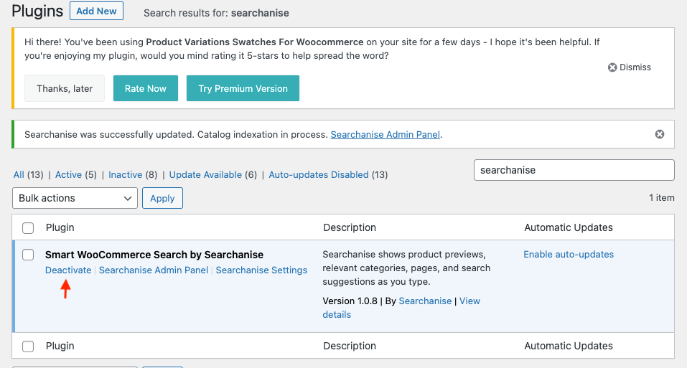Open Searchanise Admin Panel link in green notice
Screen dimensions: 687x368
(x=385, y=134)
